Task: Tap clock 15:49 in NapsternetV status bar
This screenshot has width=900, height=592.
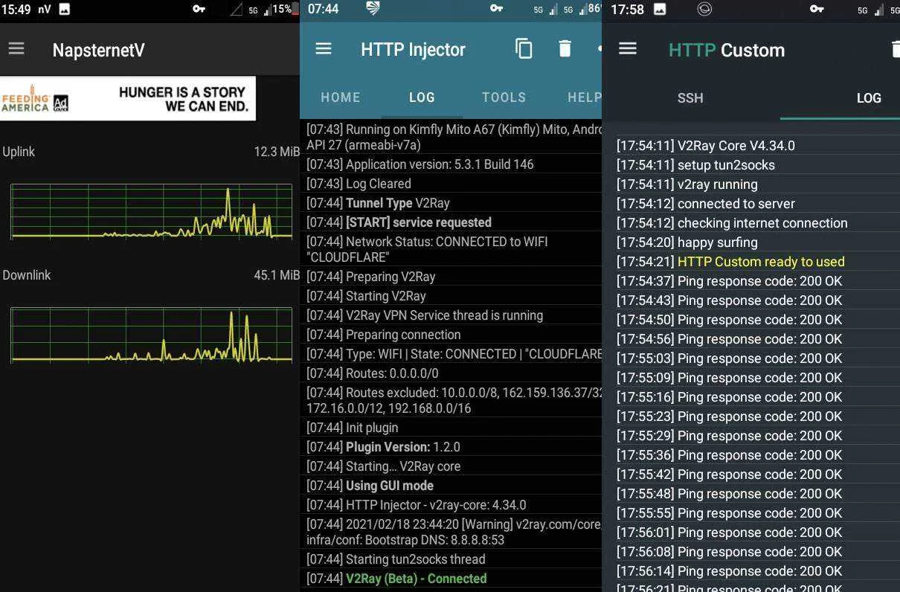Action: click(15, 9)
